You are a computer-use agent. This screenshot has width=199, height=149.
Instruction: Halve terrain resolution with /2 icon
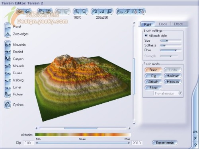pyautogui.click(x=95, y=12)
